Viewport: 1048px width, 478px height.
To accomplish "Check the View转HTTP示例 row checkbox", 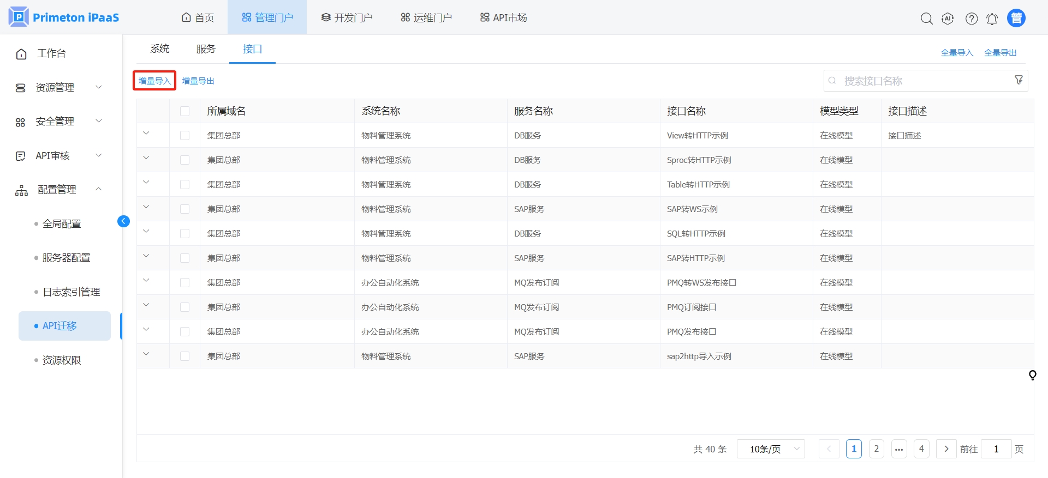I will [x=184, y=136].
